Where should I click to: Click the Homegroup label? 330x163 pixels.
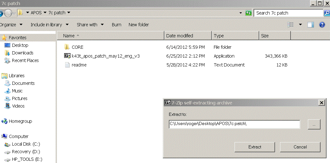[21, 121]
